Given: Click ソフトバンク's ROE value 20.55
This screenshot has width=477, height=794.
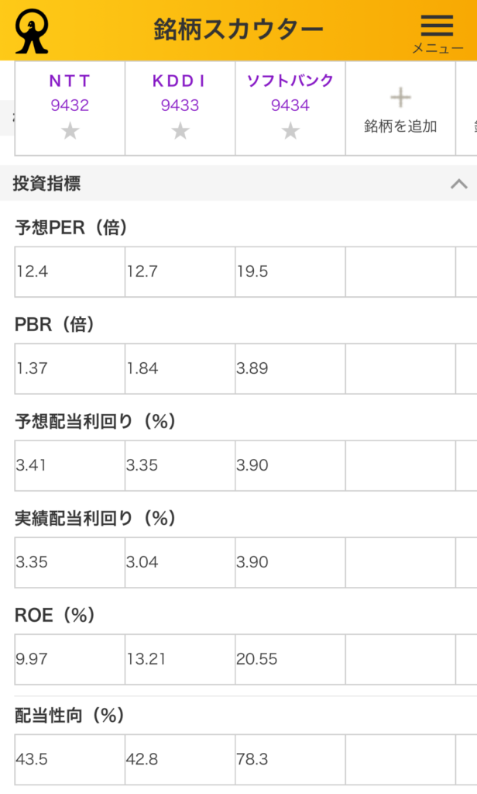Looking at the screenshot, I should coord(256,659).
